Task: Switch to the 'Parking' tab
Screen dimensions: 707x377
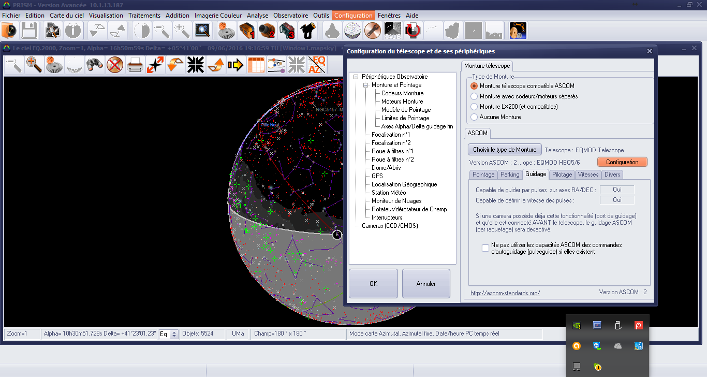Action: point(509,175)
